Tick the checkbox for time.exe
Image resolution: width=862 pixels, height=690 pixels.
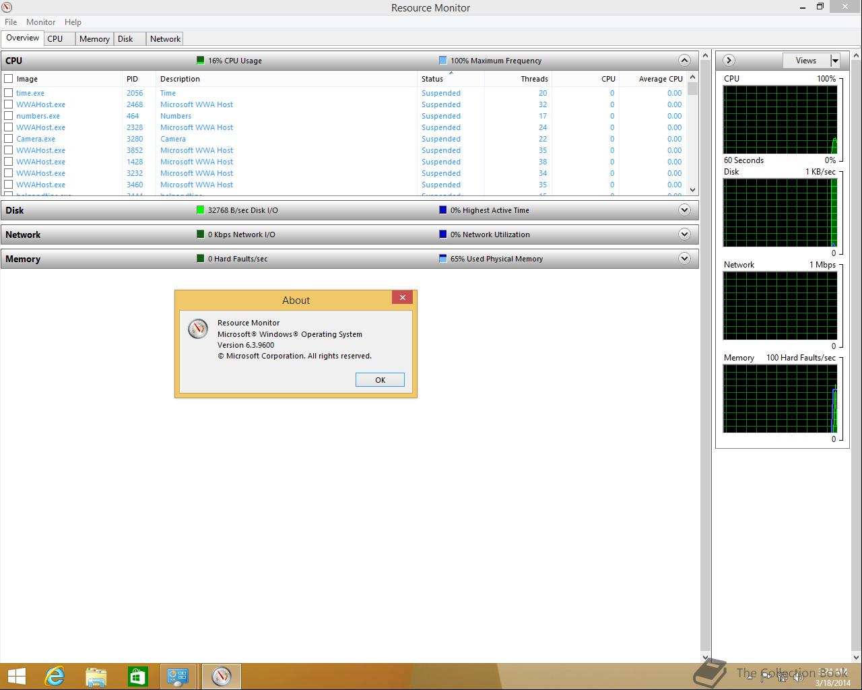pyautogui.click(x=9, y=93)
